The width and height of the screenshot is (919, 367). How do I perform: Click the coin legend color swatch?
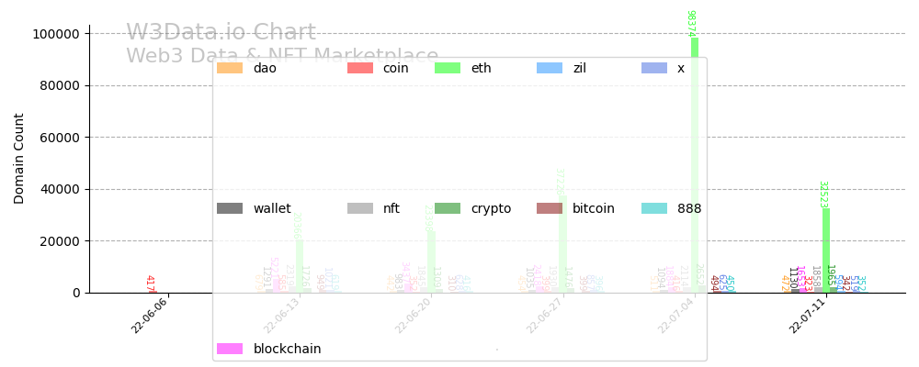pyautogui.click(x=360, y=68)
